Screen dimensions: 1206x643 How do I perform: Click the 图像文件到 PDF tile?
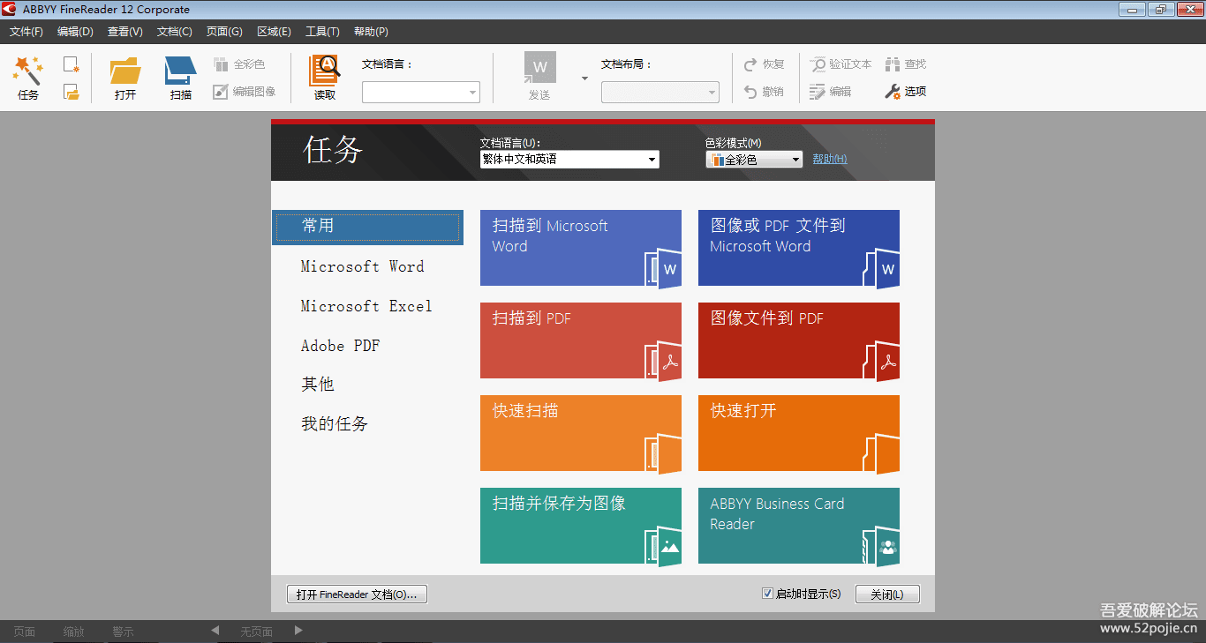(799, 340)
